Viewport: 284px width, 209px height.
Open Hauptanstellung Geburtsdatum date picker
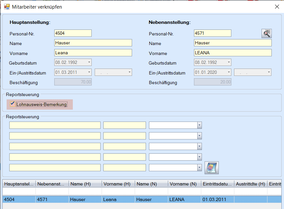[x=89, y=62]
